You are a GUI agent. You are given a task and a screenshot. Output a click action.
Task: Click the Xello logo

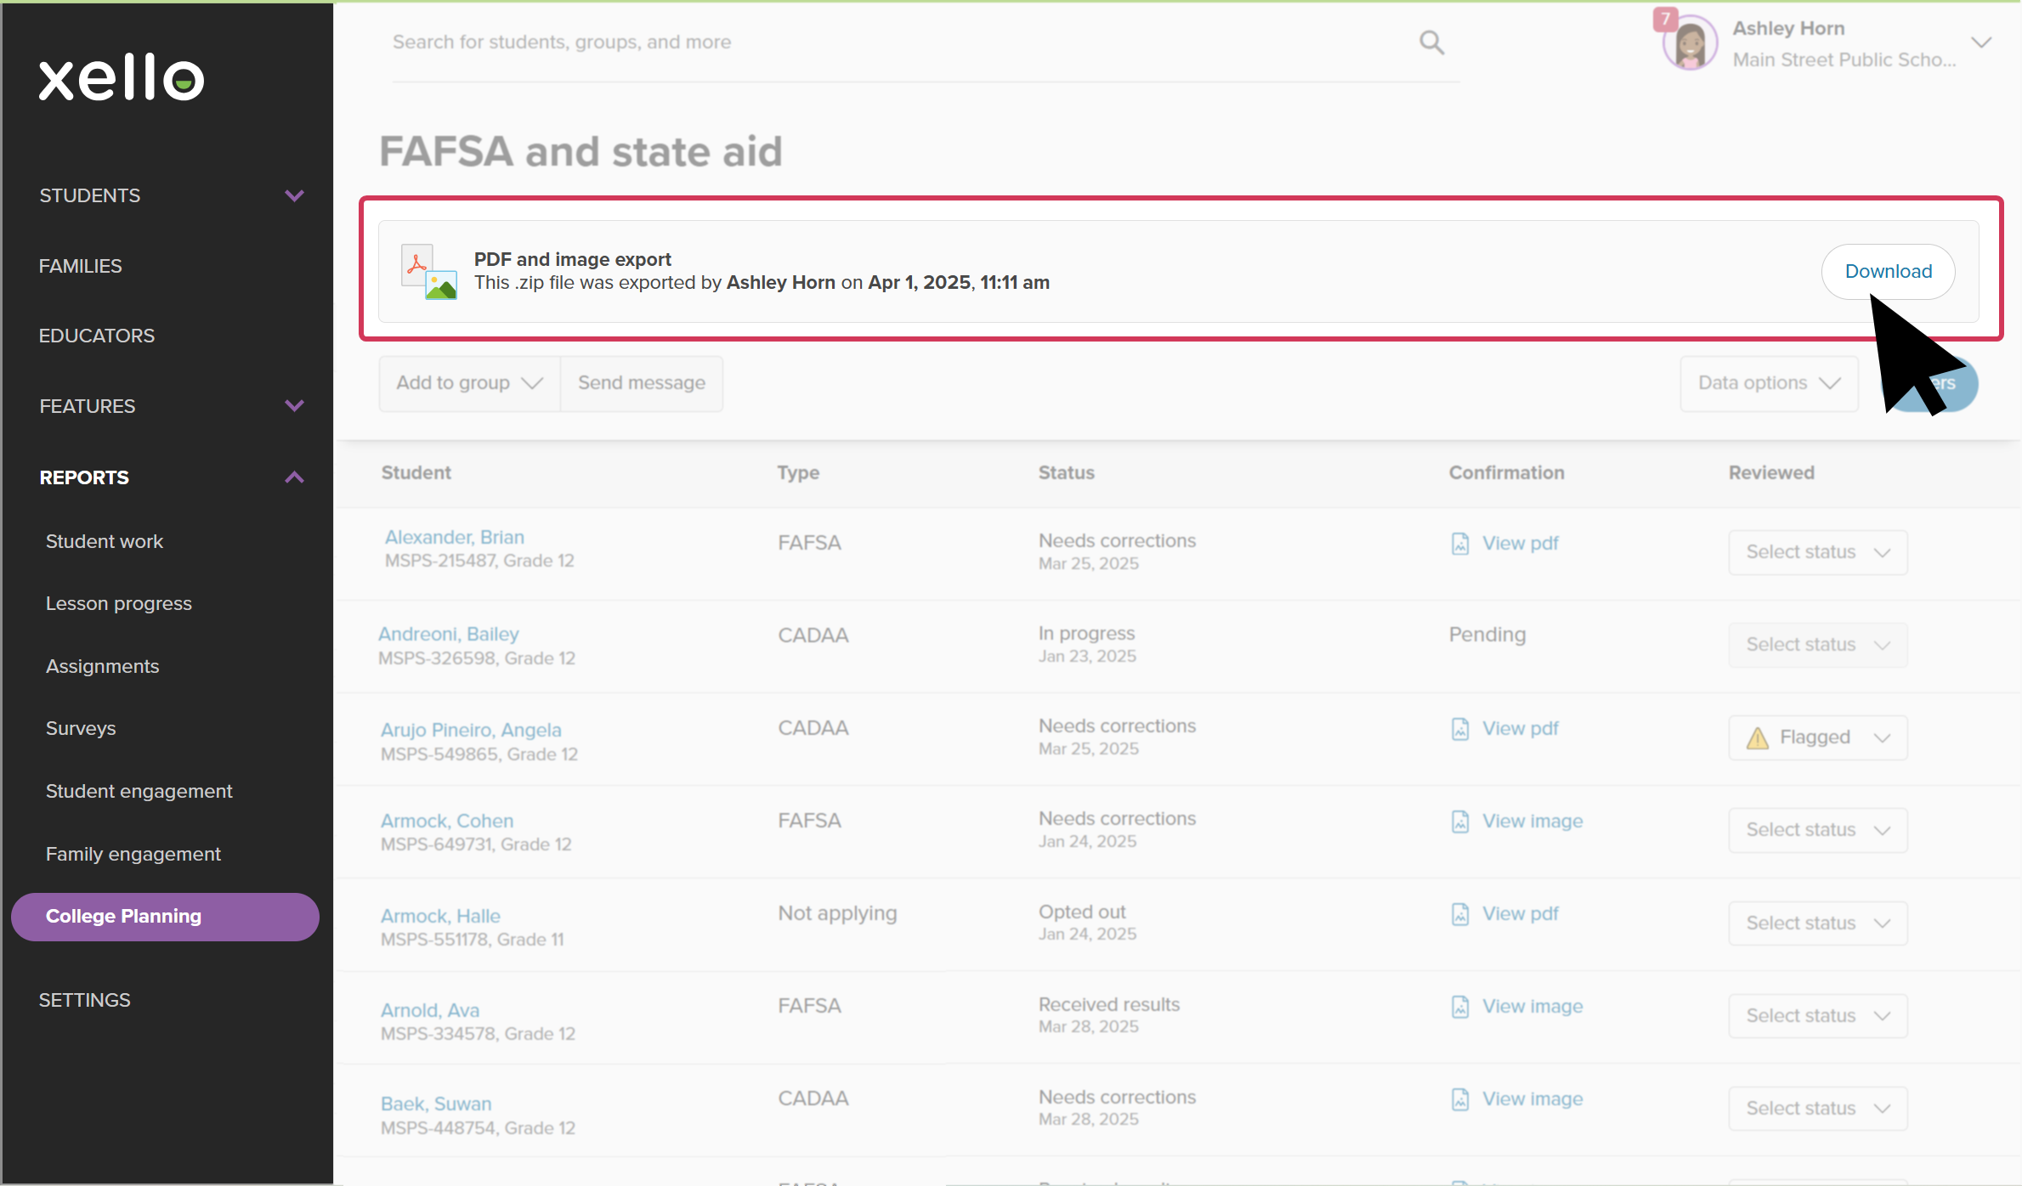point(122,78)
